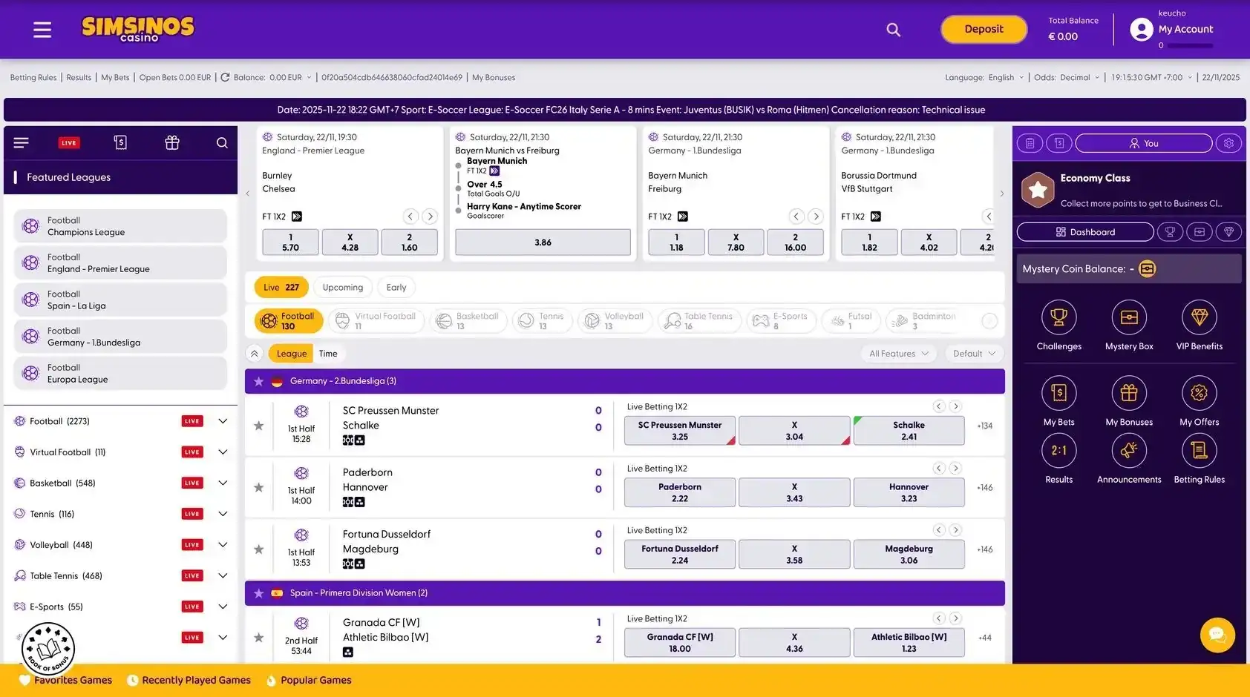Favorite the Paderborn vs Hannover match
The height and width of the screenshot is (697, 1250).
point(258,487)
